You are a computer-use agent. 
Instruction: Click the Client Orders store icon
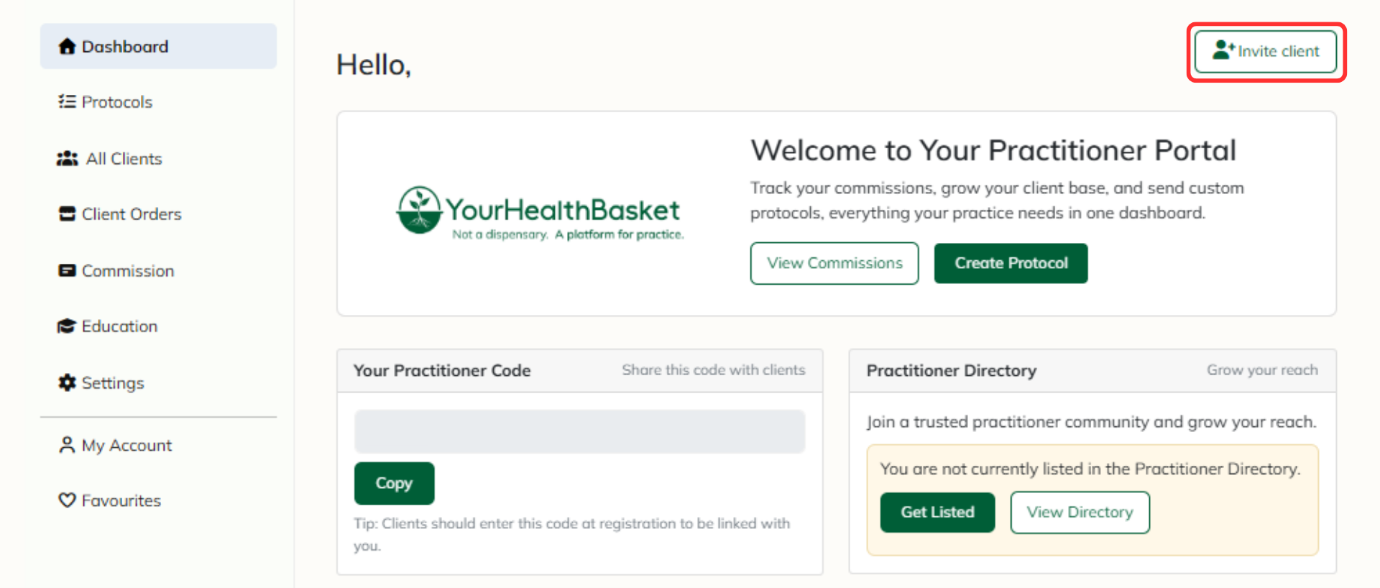pos(67,213)
